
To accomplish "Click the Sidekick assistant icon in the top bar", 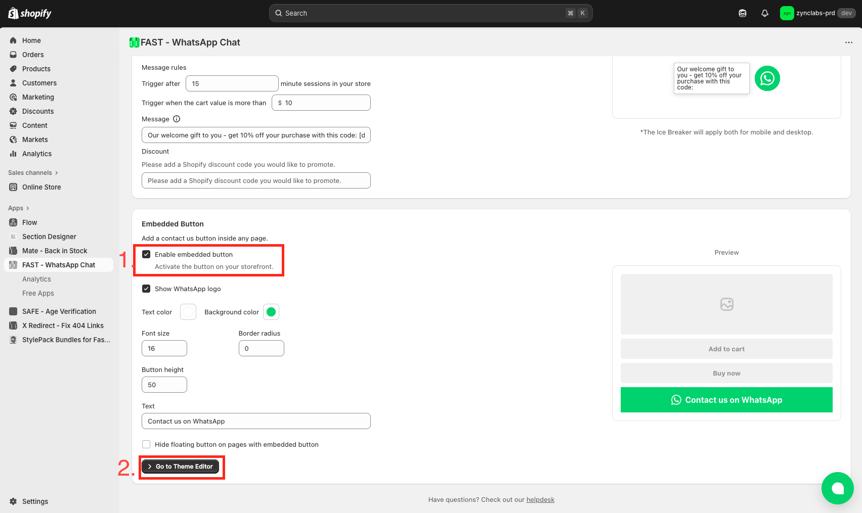I will click(x=742, y=13).
